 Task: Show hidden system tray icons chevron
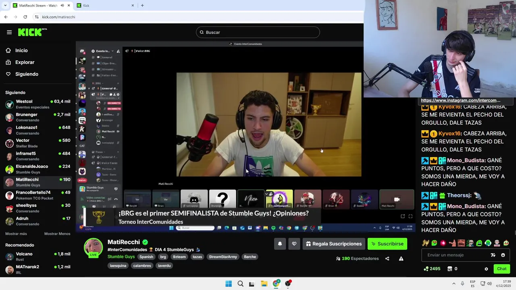[454, 284]
